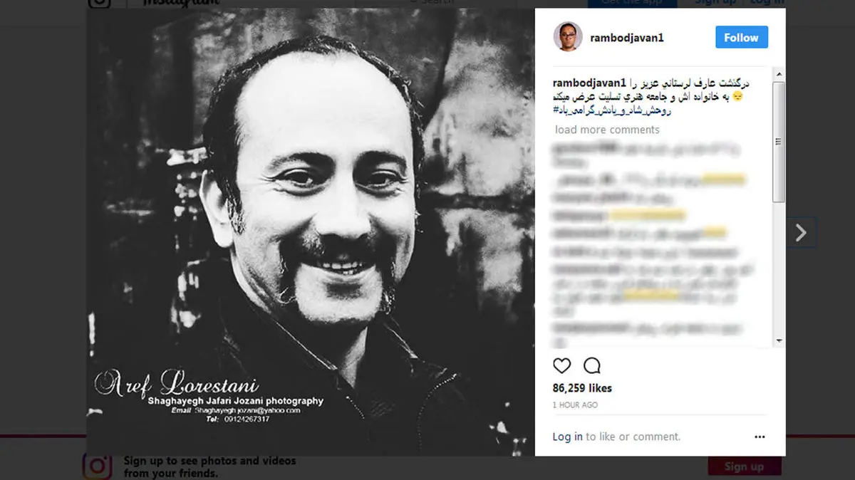Click the Instagram logo in the bottom signup banner

[98, 466]
